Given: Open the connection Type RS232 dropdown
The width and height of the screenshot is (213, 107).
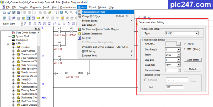Looking at the screenshot, I should (x=197, y=33).
